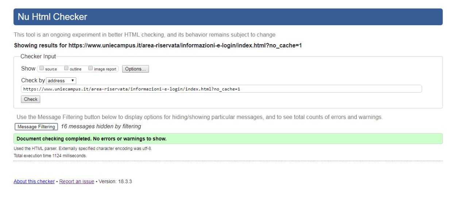Click the 'Showing results for' URL line
Screen dimensions: 456x224
click(x=158, y=46)
